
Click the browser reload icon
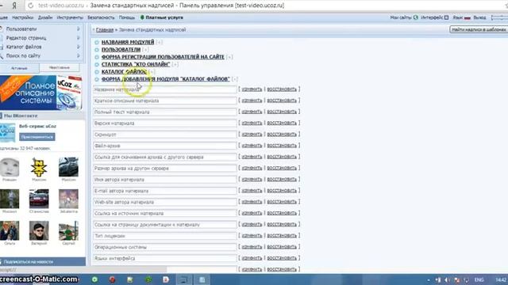[x=30, y=6]
